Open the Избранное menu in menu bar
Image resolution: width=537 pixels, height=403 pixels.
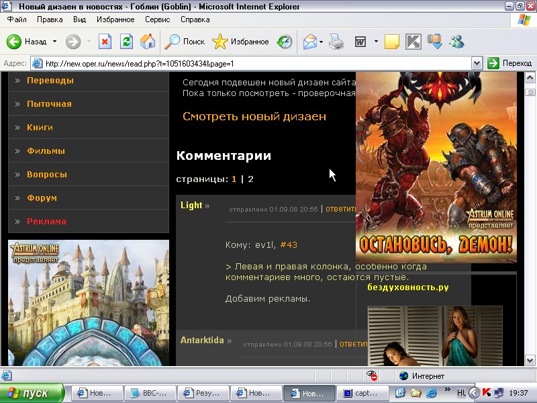[115, 19]
